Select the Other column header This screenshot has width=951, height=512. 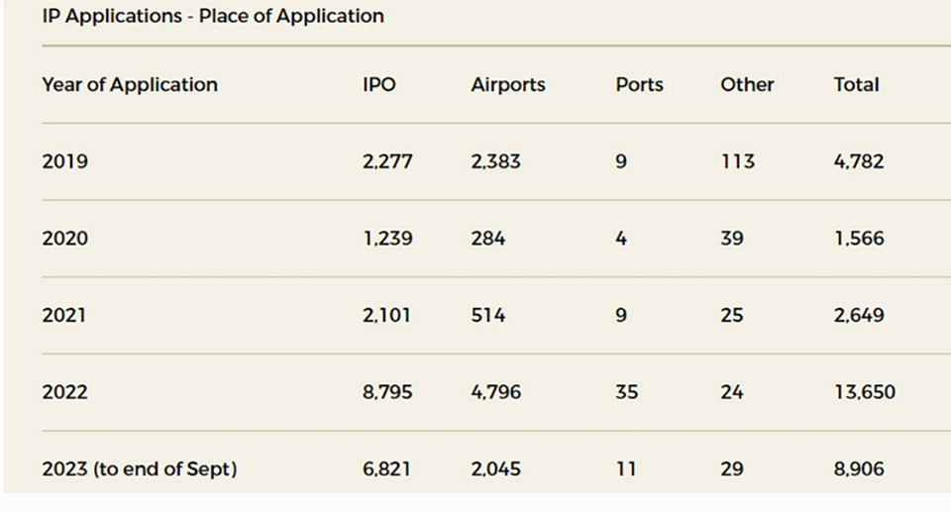pyautogui.click(x=747, y=85)
